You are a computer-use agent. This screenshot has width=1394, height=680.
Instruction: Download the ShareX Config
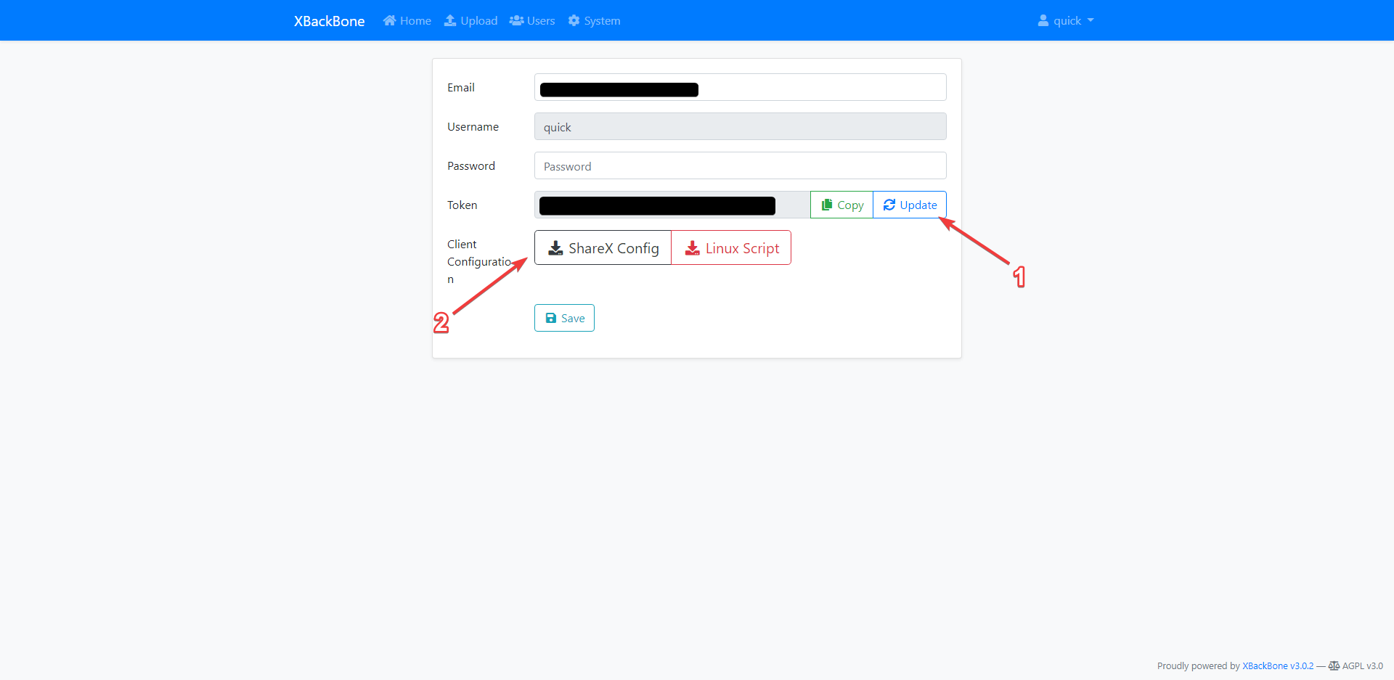pyautogui.click(x=603, y=247)
